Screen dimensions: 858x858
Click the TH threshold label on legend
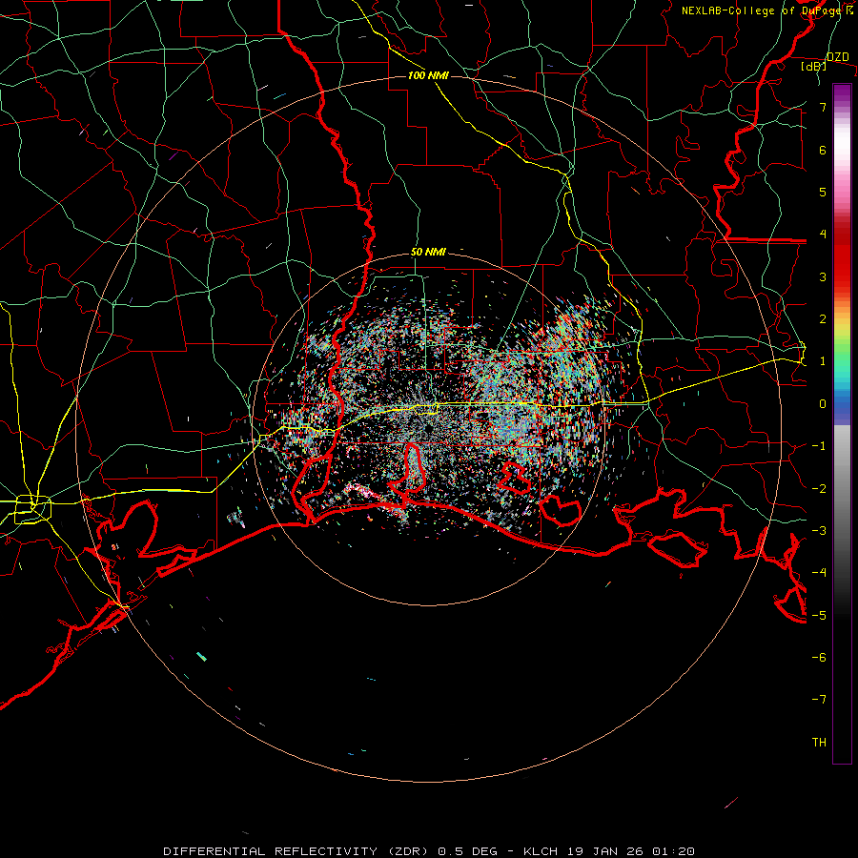click(819, 742)
